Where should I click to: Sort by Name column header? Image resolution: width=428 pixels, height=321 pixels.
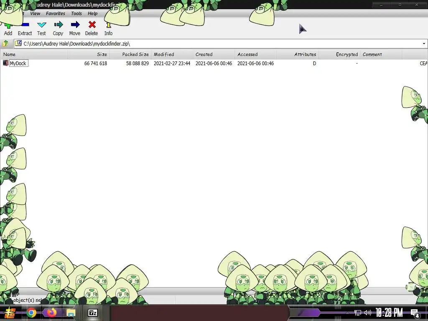pyautogui.click(x=34, y=54)
